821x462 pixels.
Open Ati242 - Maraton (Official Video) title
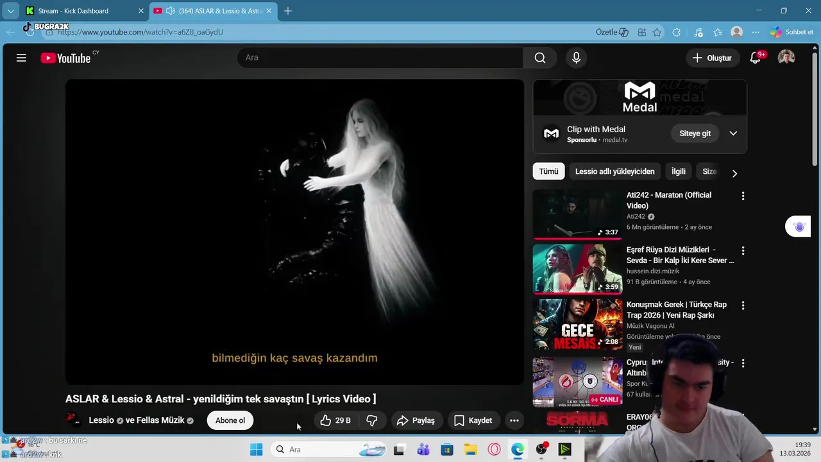[669, 200]
